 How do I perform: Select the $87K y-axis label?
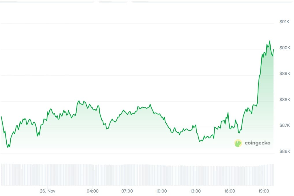pyautogui.click(x=284, y=125)
